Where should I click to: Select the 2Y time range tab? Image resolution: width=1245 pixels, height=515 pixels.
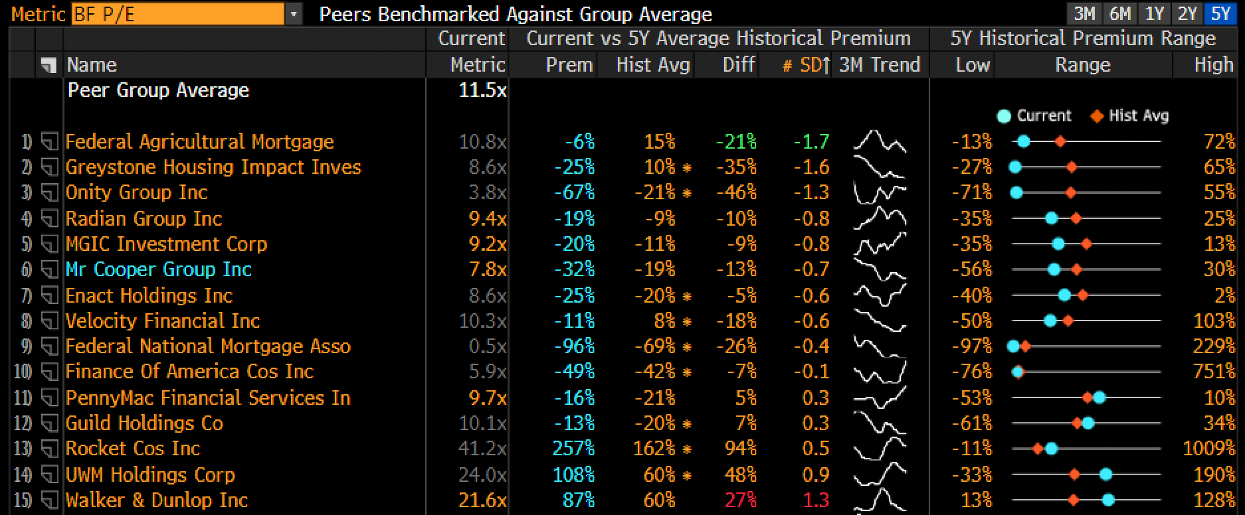pyautogui.click(x=1187, y=14)
